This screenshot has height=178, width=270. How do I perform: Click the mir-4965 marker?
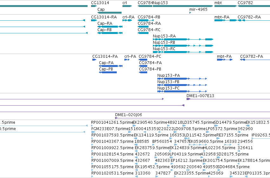[x=190, y=13]
